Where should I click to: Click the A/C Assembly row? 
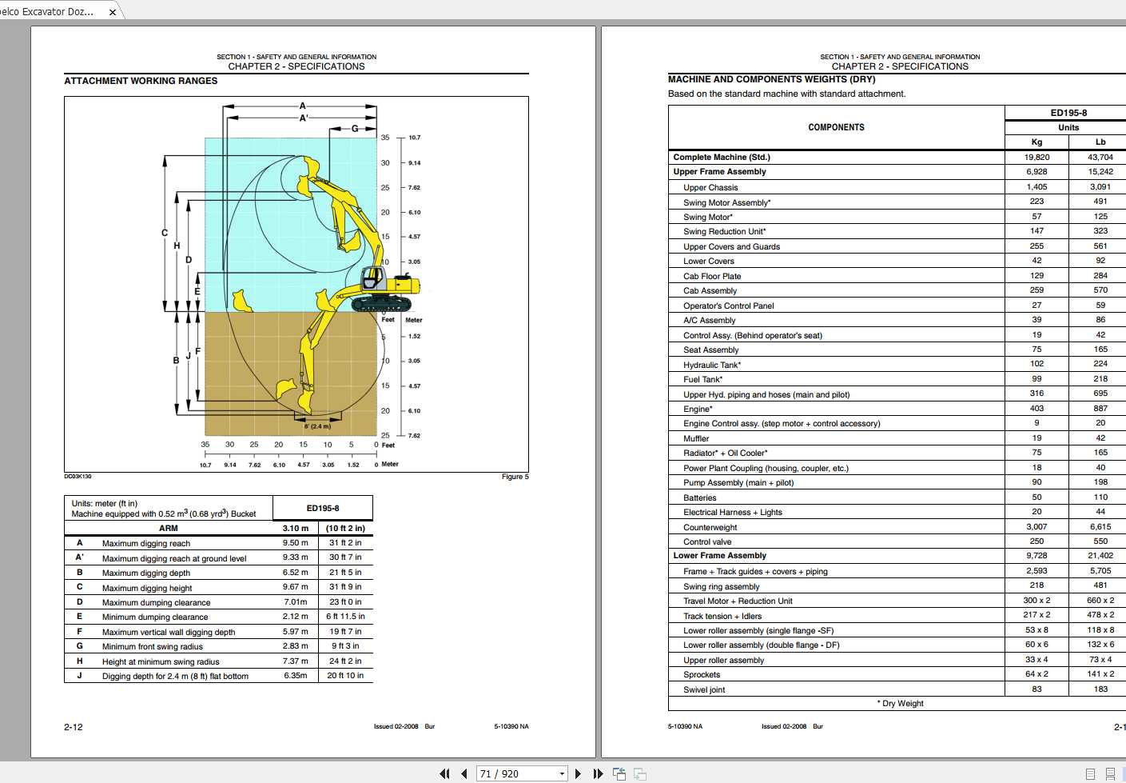tap(897, 320)
